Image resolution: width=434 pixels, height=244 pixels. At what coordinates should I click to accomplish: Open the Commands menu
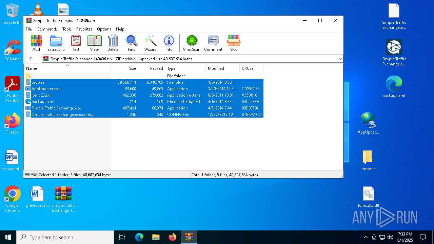click(x=47, y=29)
